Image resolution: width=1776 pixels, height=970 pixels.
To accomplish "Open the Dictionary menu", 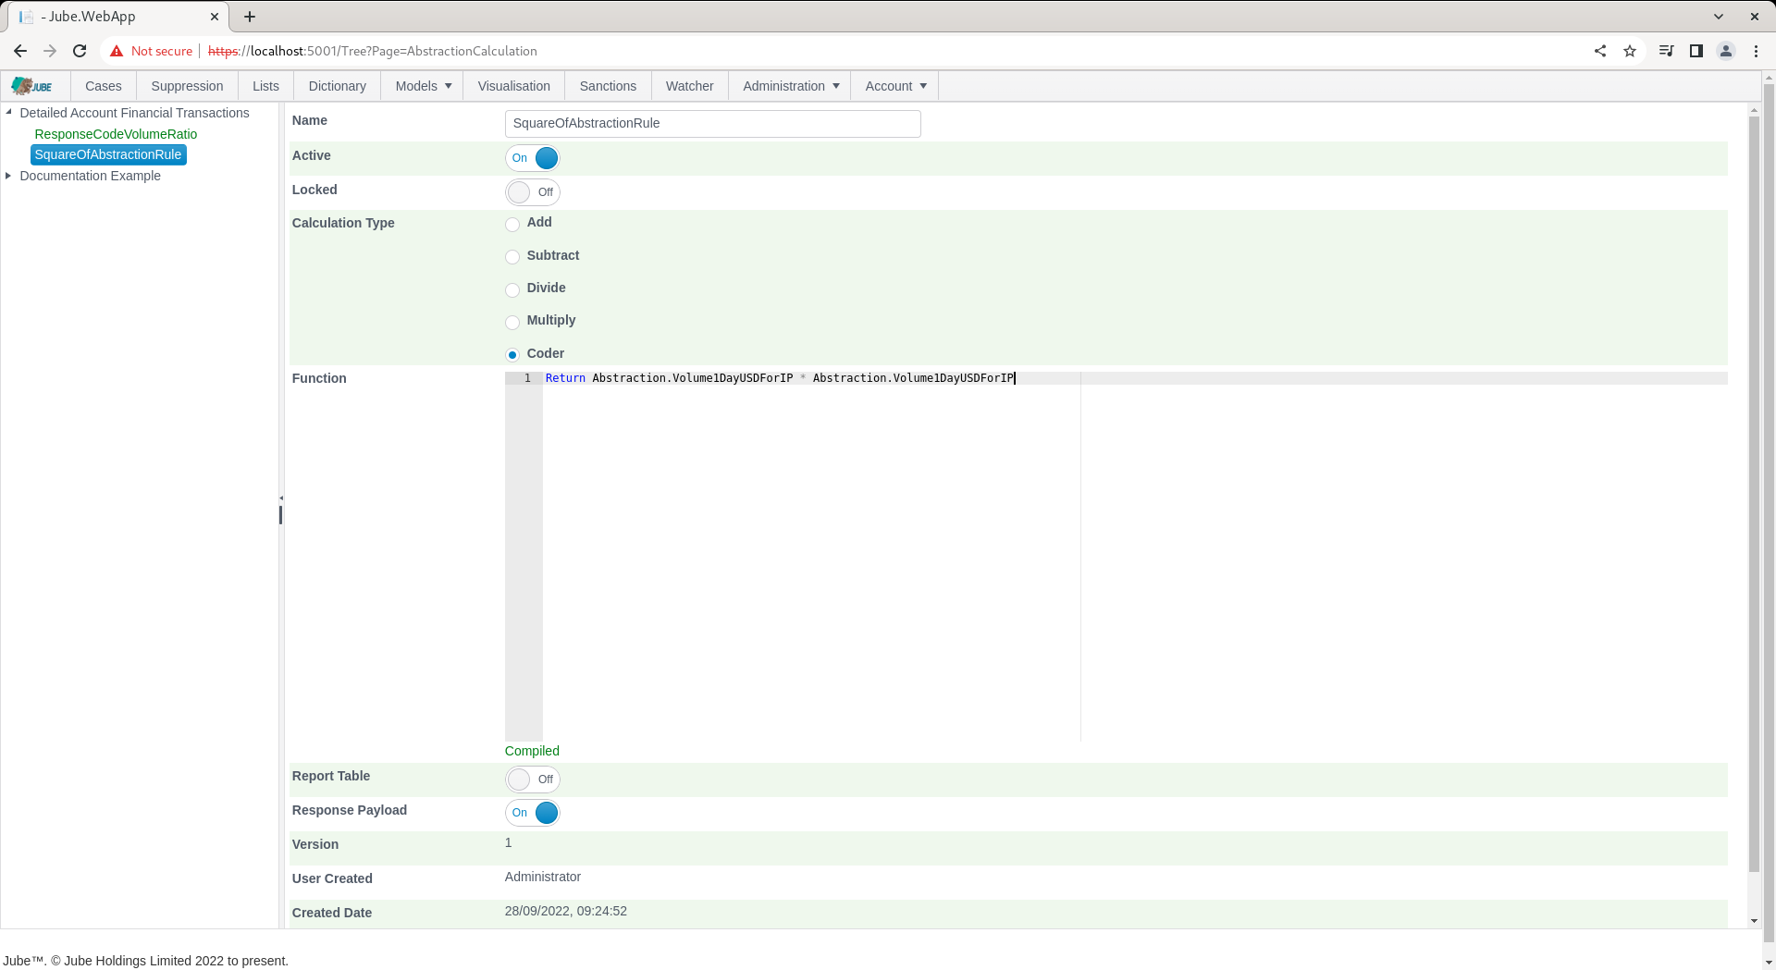I will (338, 86).
